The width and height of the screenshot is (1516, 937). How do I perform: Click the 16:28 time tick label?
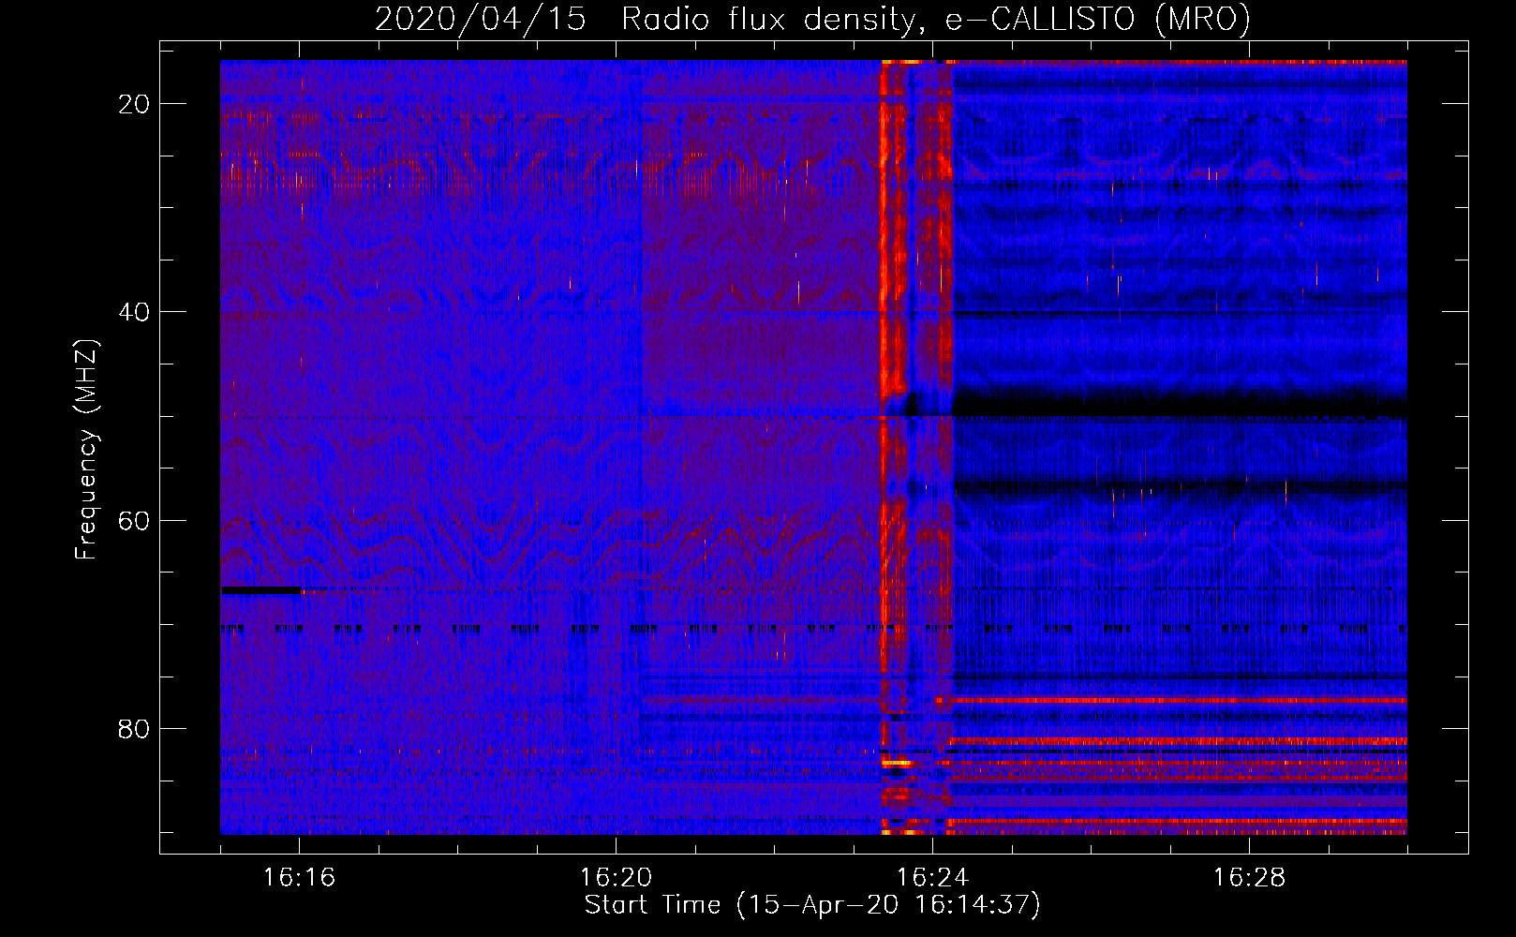[1249, 877]
